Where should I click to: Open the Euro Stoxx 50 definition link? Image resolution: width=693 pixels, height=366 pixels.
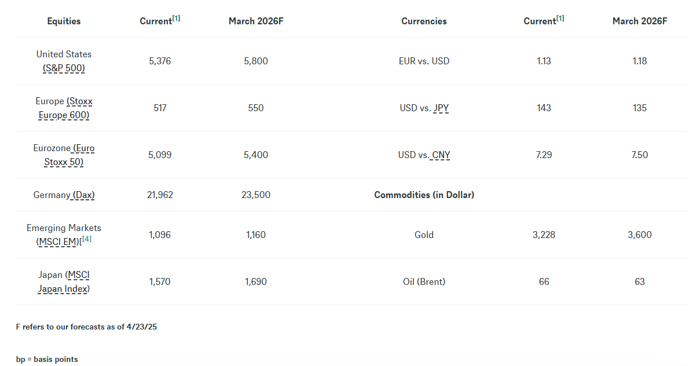click(x=64, y=155)
